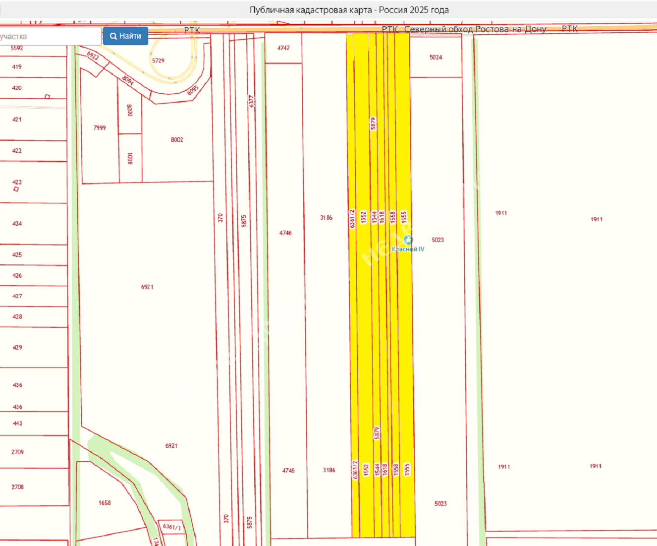
Task: Select parcel 6361/1 at the bottom
Action: [x=172, y=527]
